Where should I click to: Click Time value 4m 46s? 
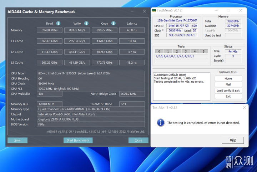pyautogui.click(x=233, y=51)
